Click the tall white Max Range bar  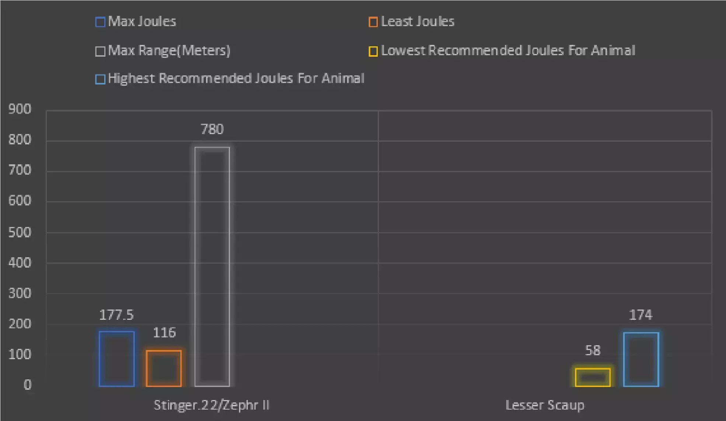coord(212,267)
